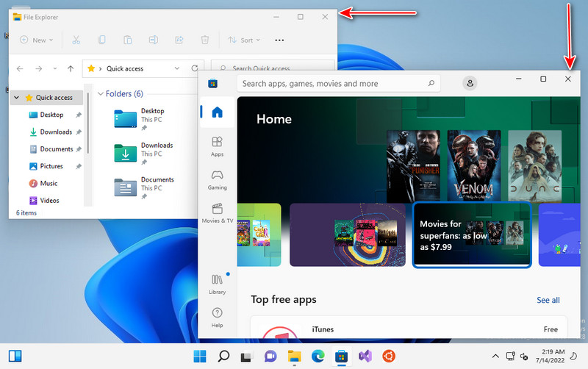
Task: Open Ubuntu from taskbar
Action: point(389,356)
